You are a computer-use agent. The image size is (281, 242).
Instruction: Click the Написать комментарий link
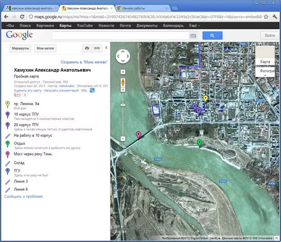(61, 91)
